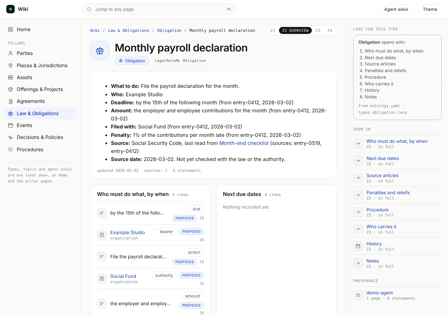The width and height of the screenshot is (448, 315).
Task: Click the Wiki logo icon
Action: (x=10, y=9)
